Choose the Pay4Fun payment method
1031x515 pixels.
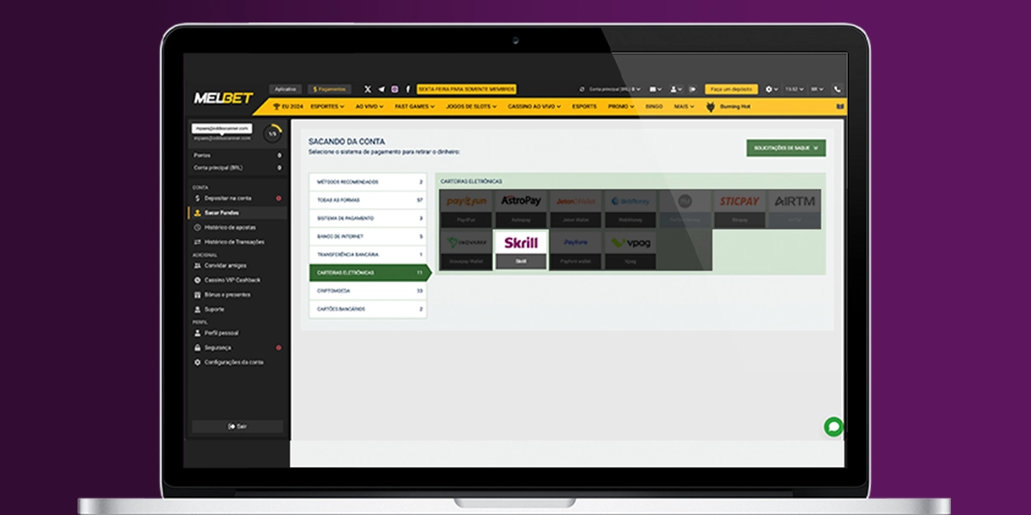point(467,209)
